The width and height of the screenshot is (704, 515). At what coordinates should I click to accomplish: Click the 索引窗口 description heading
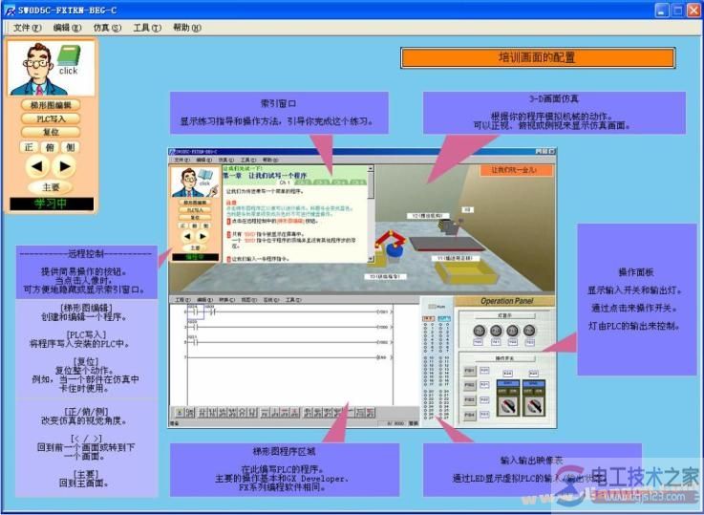point(278,104)
